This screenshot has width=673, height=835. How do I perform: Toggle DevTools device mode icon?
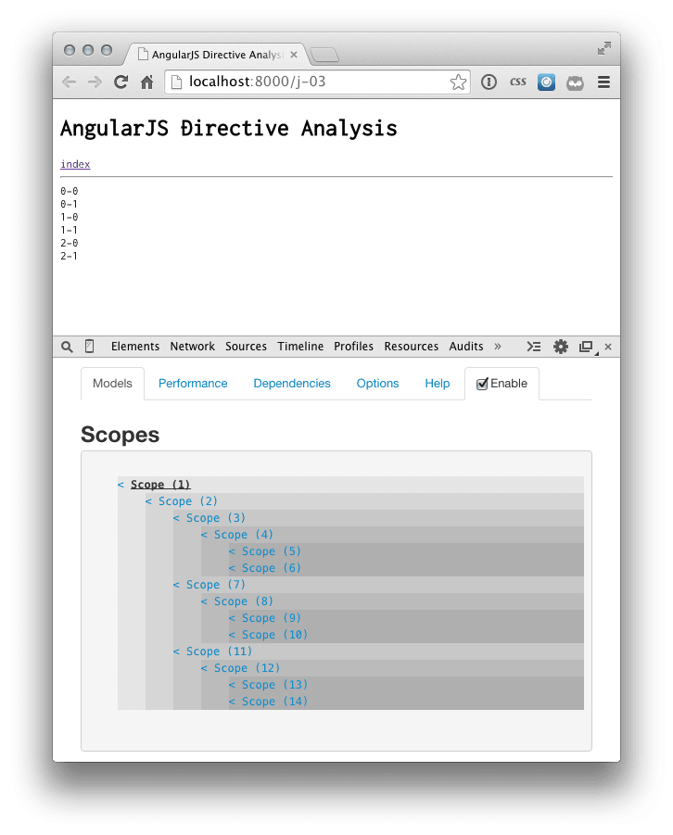90,347
